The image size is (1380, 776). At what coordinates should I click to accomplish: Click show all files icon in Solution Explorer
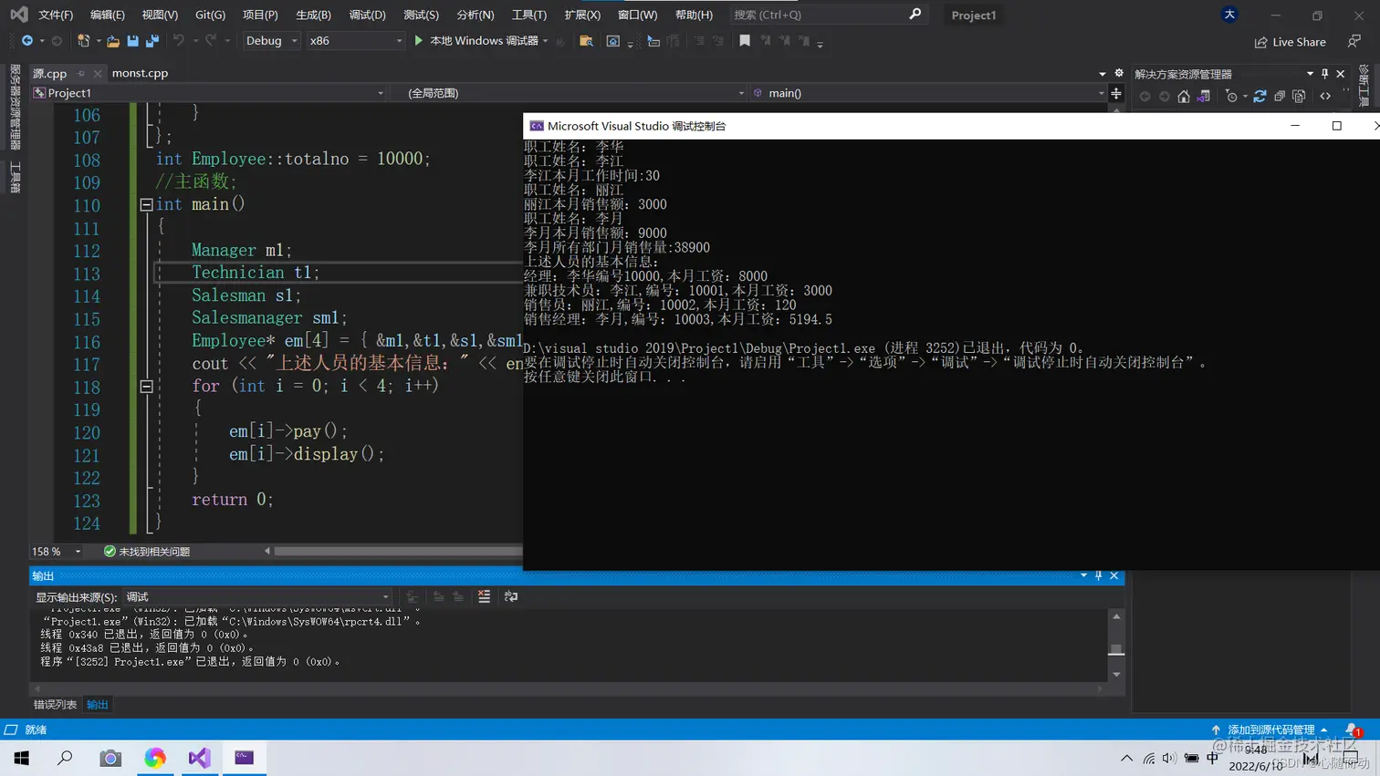pos(1300,96)
